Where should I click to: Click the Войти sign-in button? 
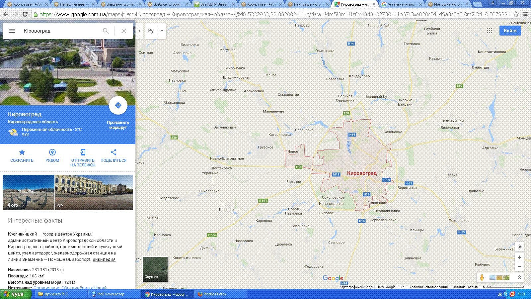(510, 31)
